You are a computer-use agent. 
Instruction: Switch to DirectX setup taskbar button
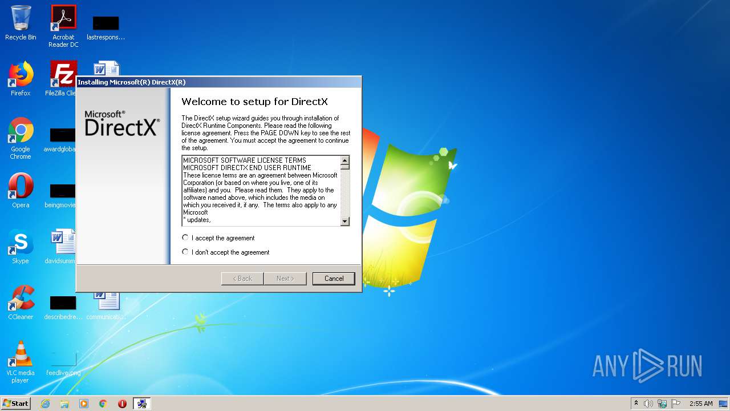[142, 404]
